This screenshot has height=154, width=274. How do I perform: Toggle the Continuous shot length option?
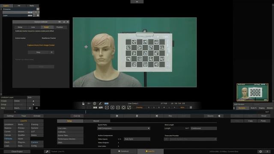[204, 128]
